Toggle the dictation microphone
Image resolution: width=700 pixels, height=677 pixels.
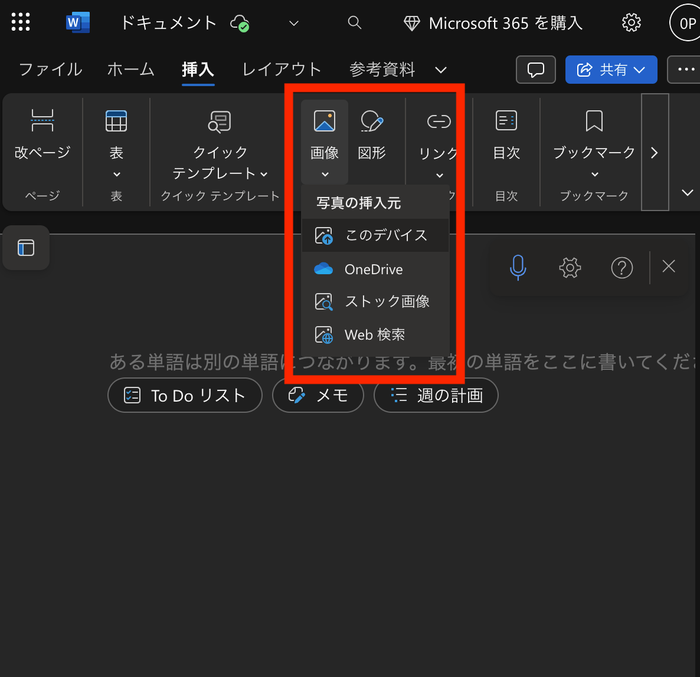tap(518, 268)
